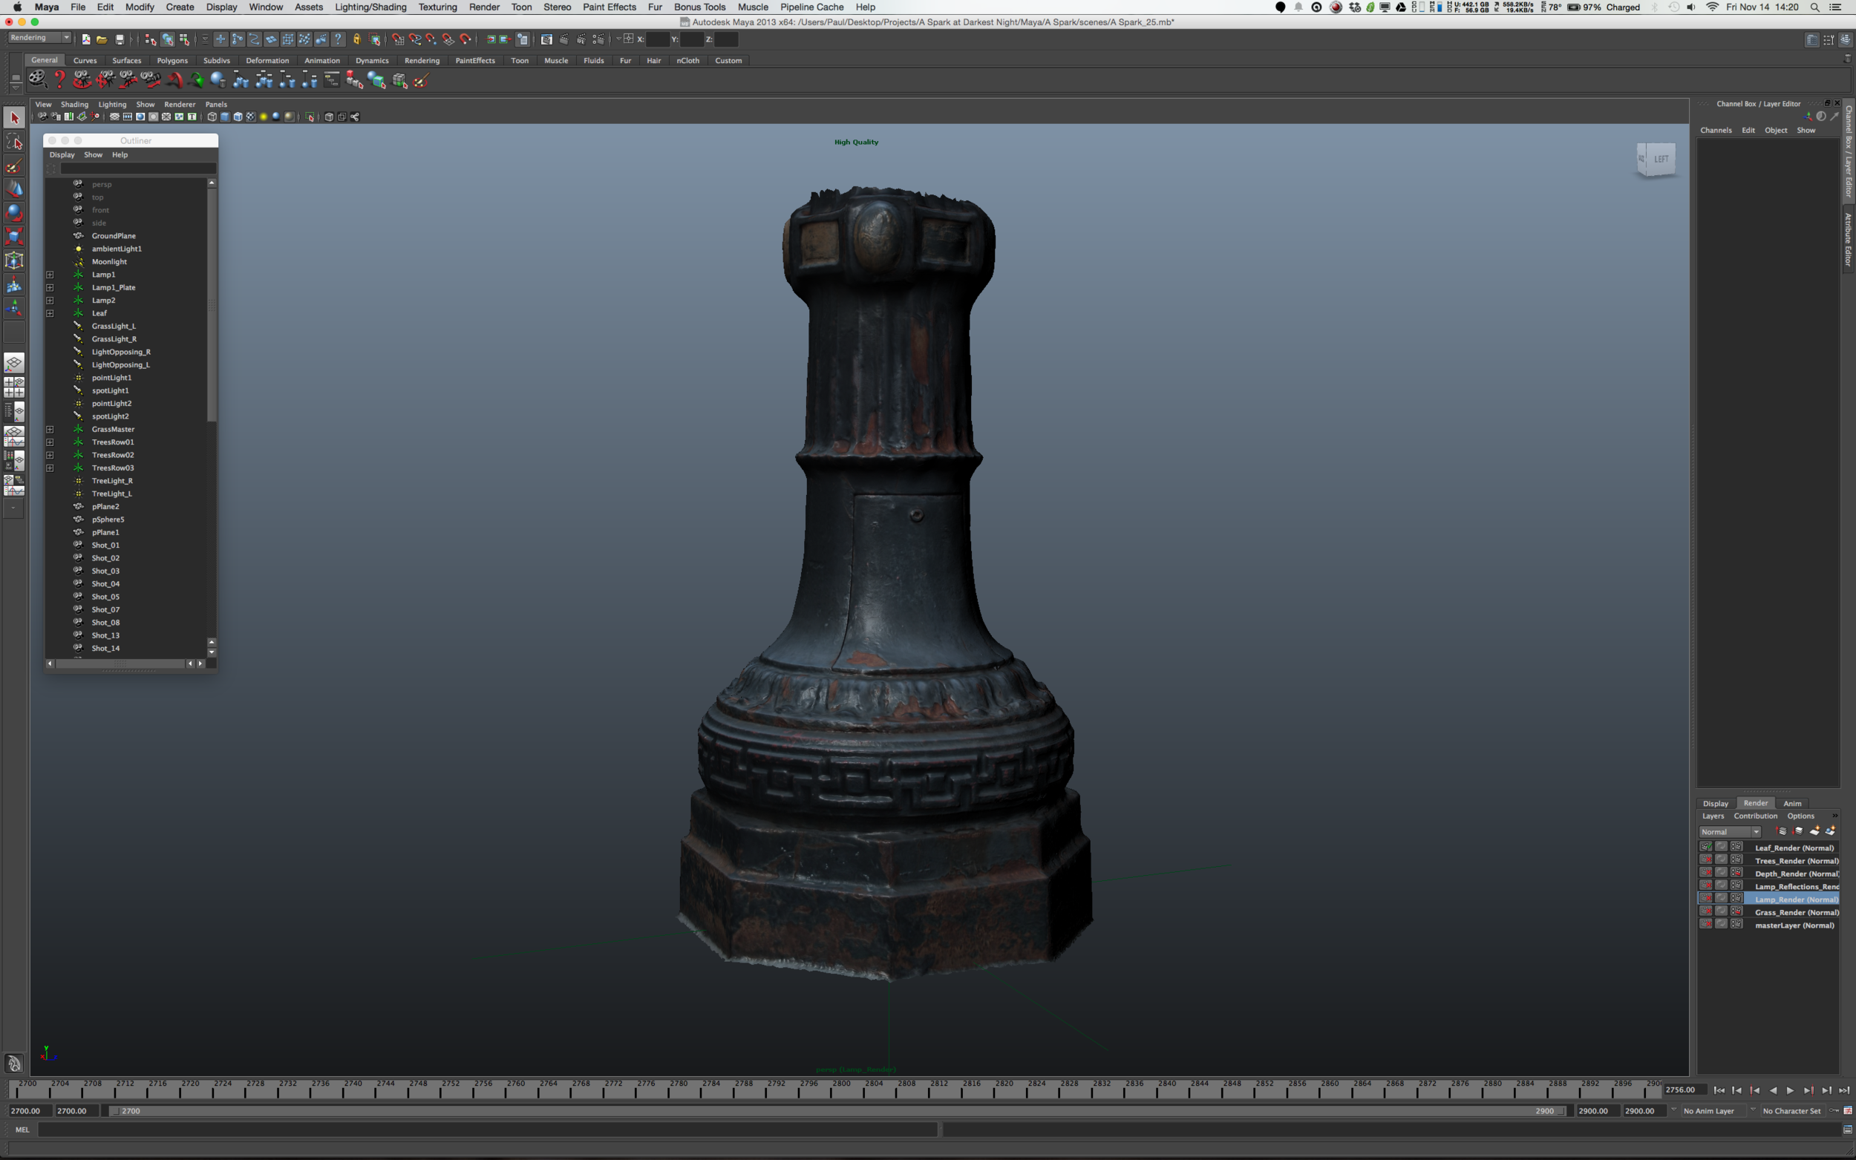Click the red question mark shelf icon
The image size is (1856, 1160).
tap(59, 79)
